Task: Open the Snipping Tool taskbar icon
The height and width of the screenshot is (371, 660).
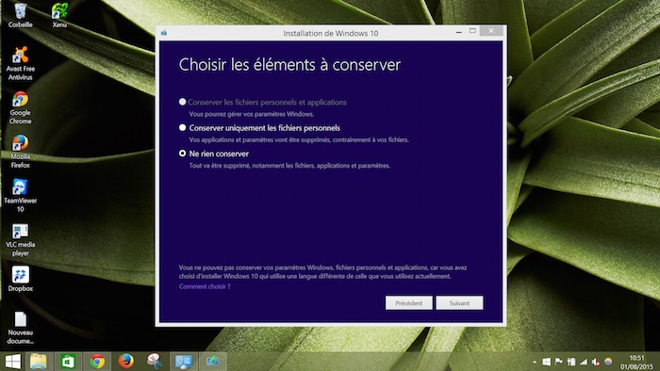Action: tap(155, 362)
